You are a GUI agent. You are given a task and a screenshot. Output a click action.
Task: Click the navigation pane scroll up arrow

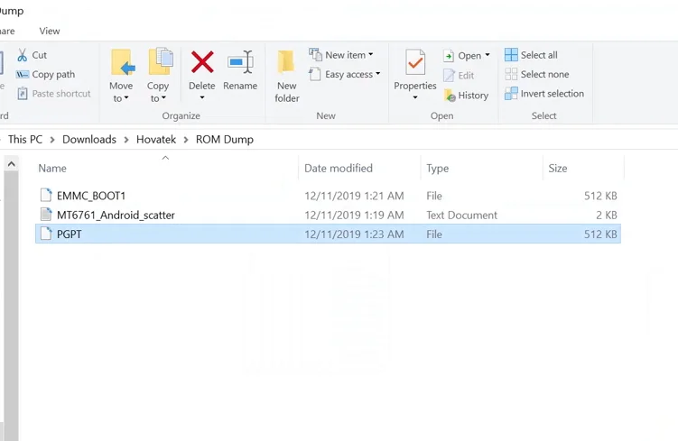pyautogui.click(x=11, y=164)
